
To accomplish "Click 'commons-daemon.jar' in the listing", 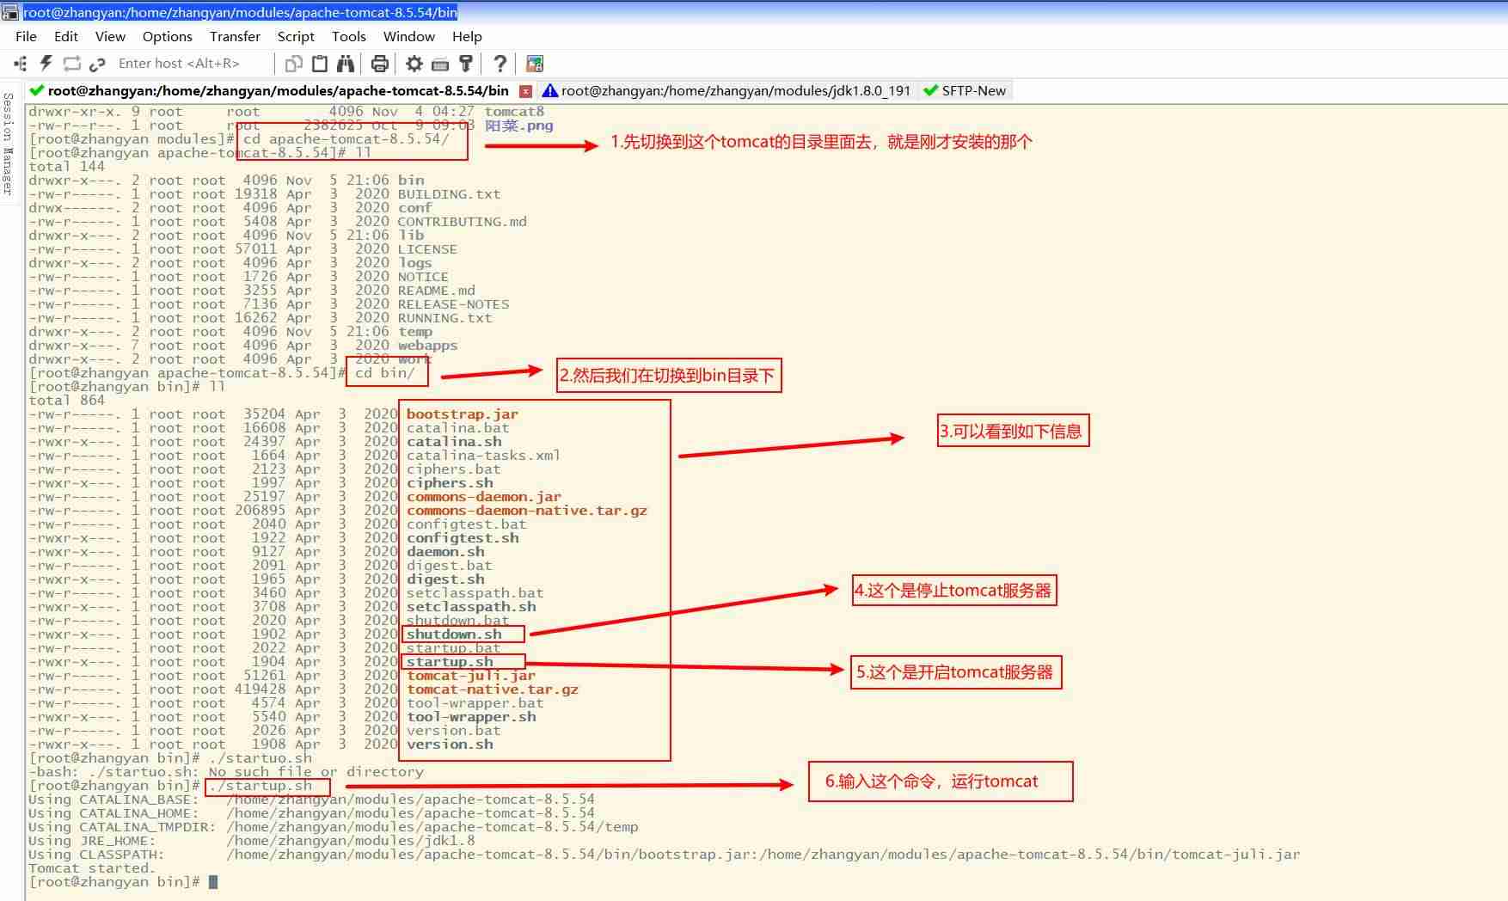I will [x=484, y=497].
